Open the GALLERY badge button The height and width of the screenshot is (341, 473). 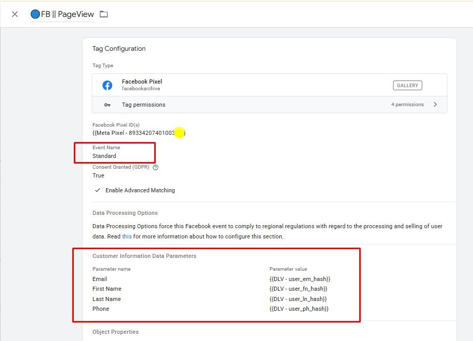tap(407, 86)
